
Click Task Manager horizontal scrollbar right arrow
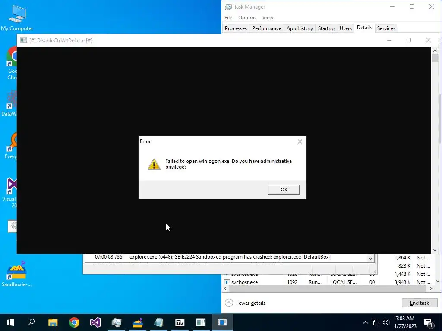pos(430,288)
